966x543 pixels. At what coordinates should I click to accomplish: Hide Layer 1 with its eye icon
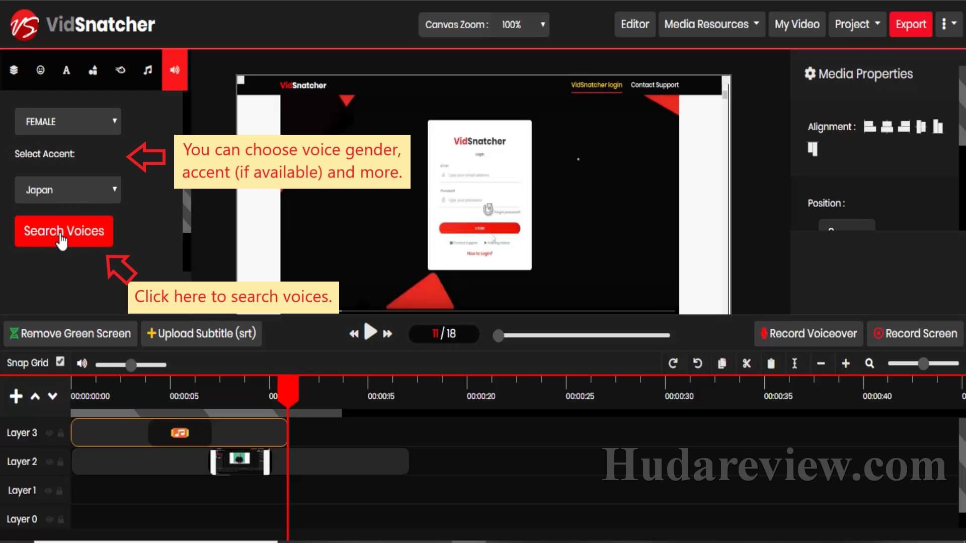(x=48, y=490)
